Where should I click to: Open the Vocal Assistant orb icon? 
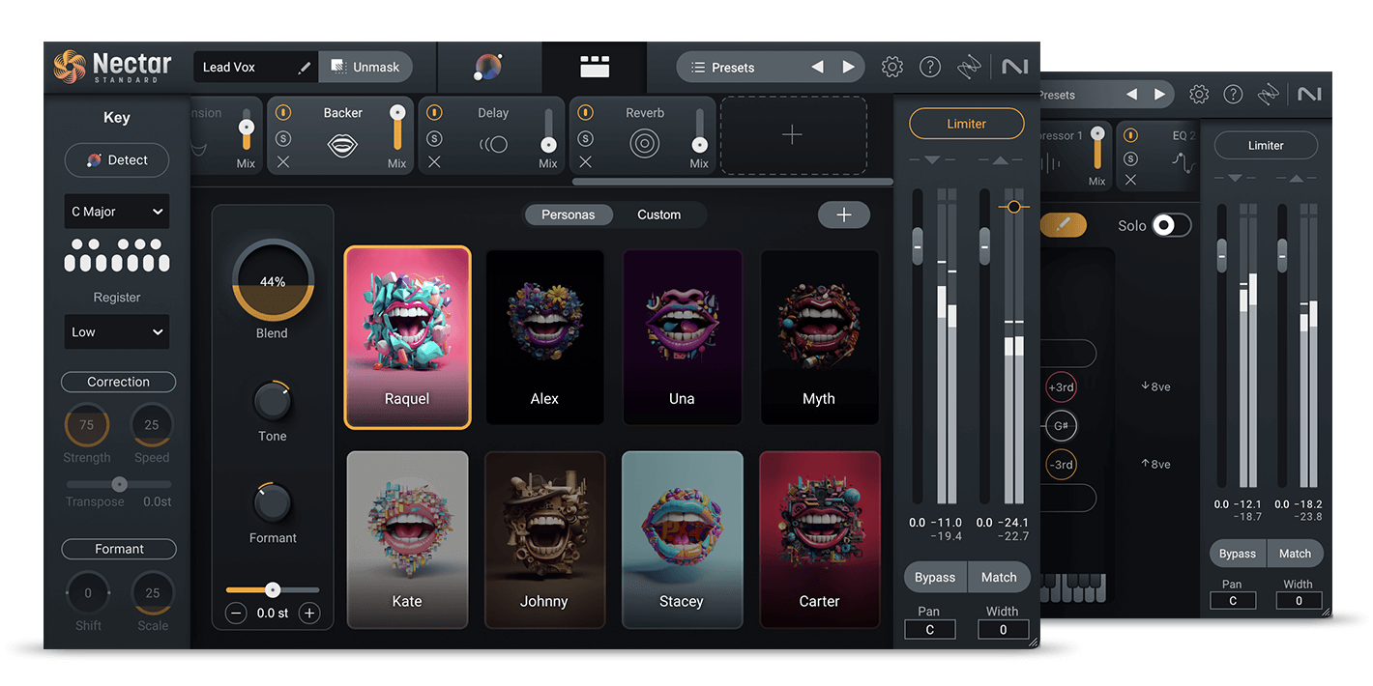click(488, 67)
